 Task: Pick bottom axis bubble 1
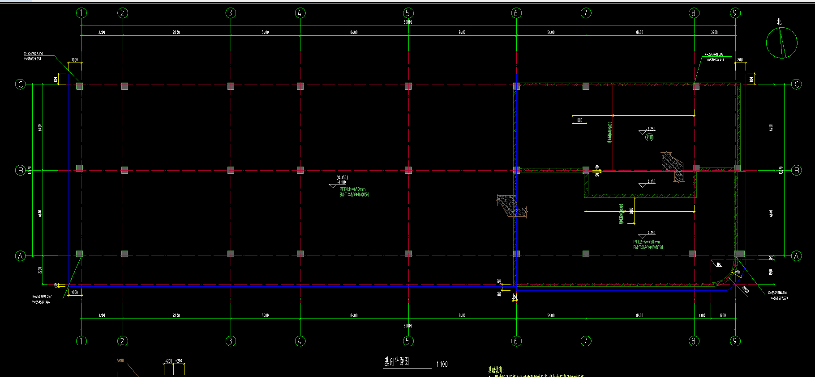81,341
